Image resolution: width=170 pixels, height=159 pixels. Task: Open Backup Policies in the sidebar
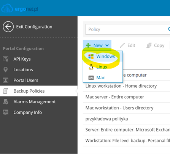click(x=39, y=91)
